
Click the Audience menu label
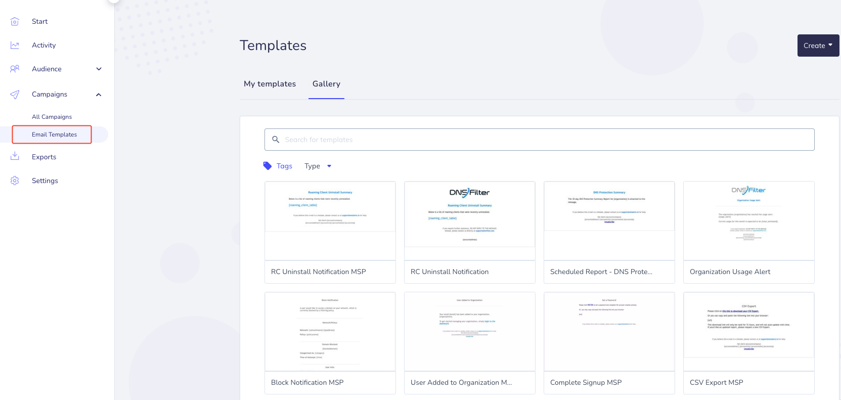click(x=47, y=69)
